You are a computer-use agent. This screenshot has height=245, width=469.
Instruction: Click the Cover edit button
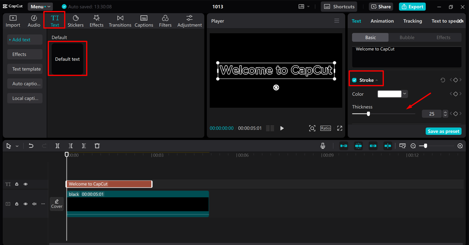(x=57, y=204)
